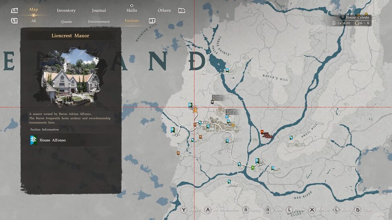Select faction banner beside the player arrow
392x220 pixels.
pyautogui.click(x=190, y=105)
